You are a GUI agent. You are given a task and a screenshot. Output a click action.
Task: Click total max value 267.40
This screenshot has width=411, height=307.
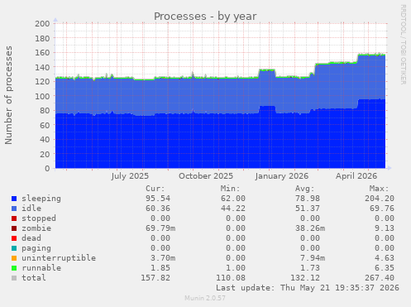380,278
